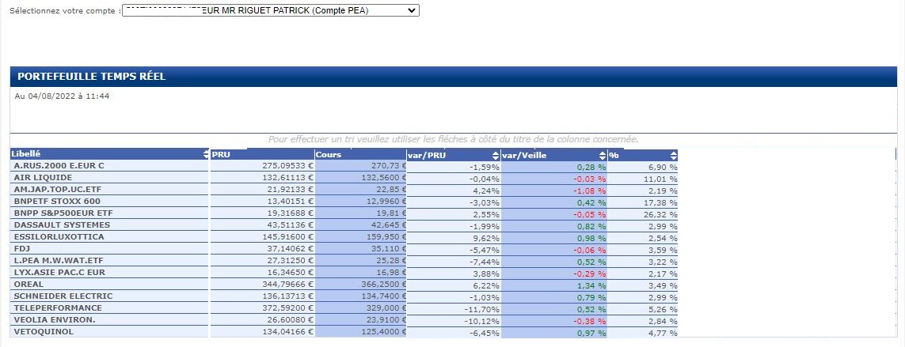Select the TELEPERFORMANCE row label
The height and width of the screenshot is (347, 905).
click(x=58, y=307)
